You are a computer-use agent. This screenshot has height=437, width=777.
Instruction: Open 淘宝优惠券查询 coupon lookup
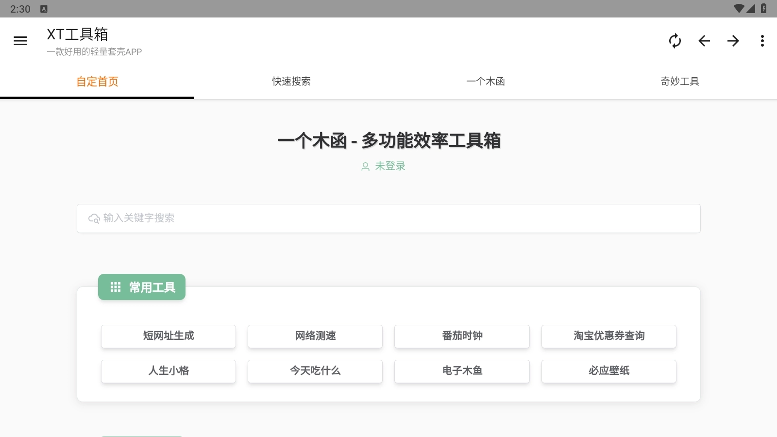pos(608,336)
